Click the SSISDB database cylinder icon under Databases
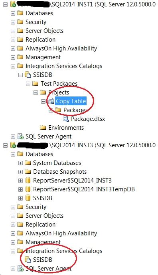158x275 pixels. [x=28, y=198]
